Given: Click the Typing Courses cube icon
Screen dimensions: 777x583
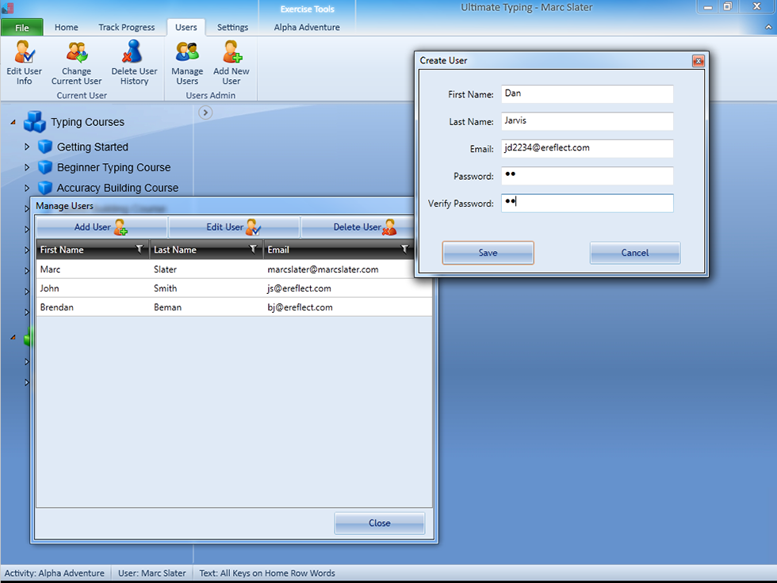Looking at the screenshot, I should (x=35, y=122).
